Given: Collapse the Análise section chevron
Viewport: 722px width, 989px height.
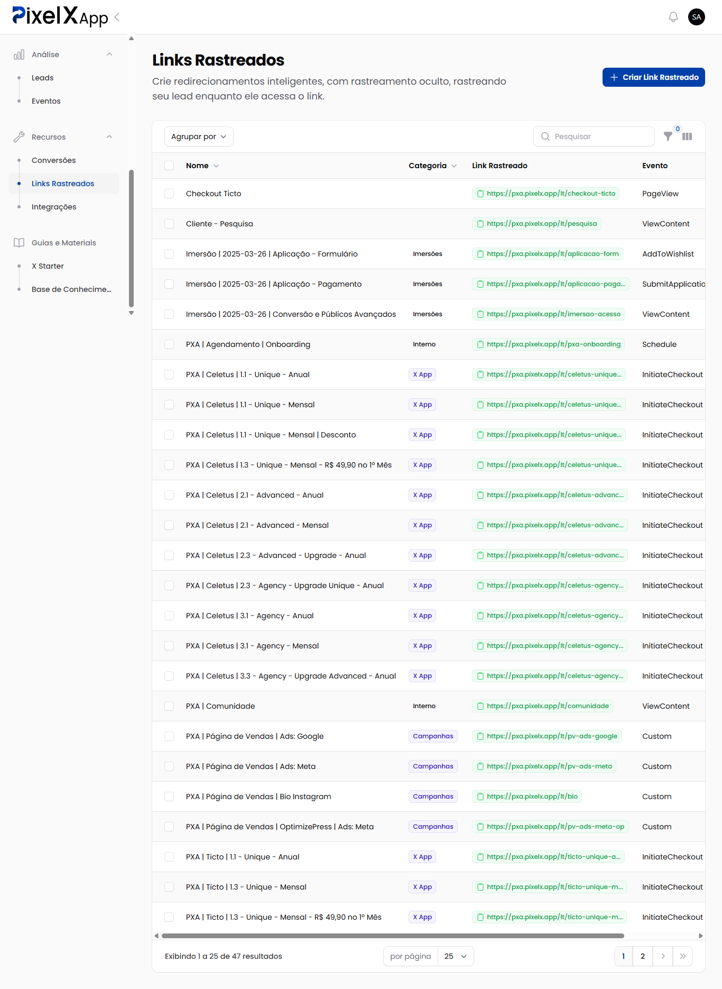Looking at the screenshot, I should 109,54.
